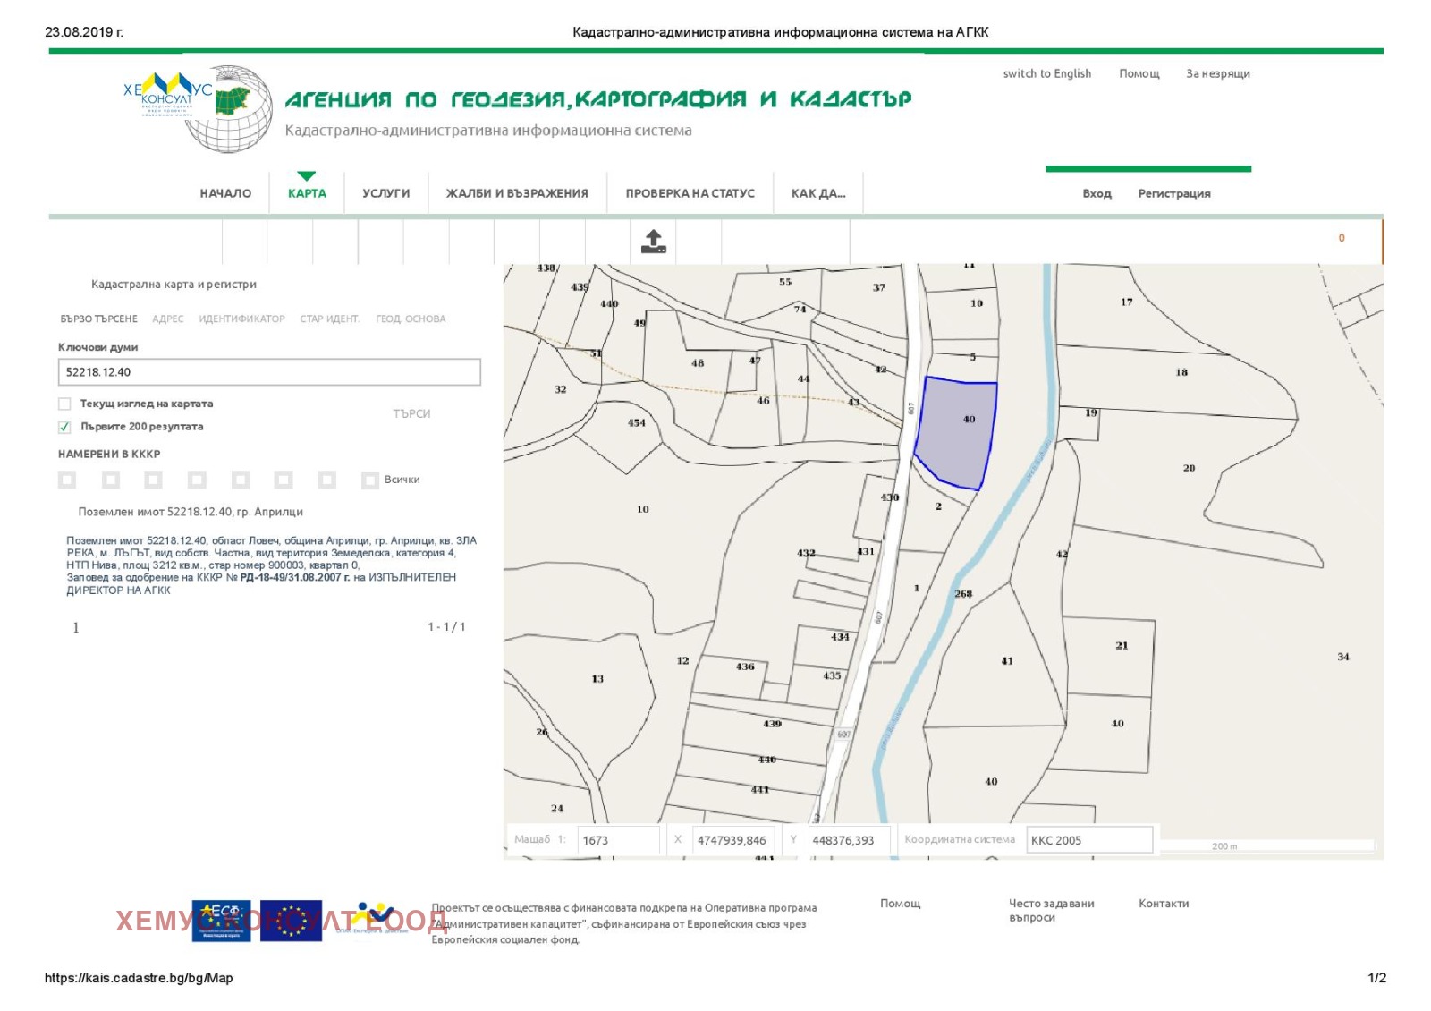Click the ЕСФ logo in the footer
This screenshot has height=1011, width=1431.
click(221, 921)
